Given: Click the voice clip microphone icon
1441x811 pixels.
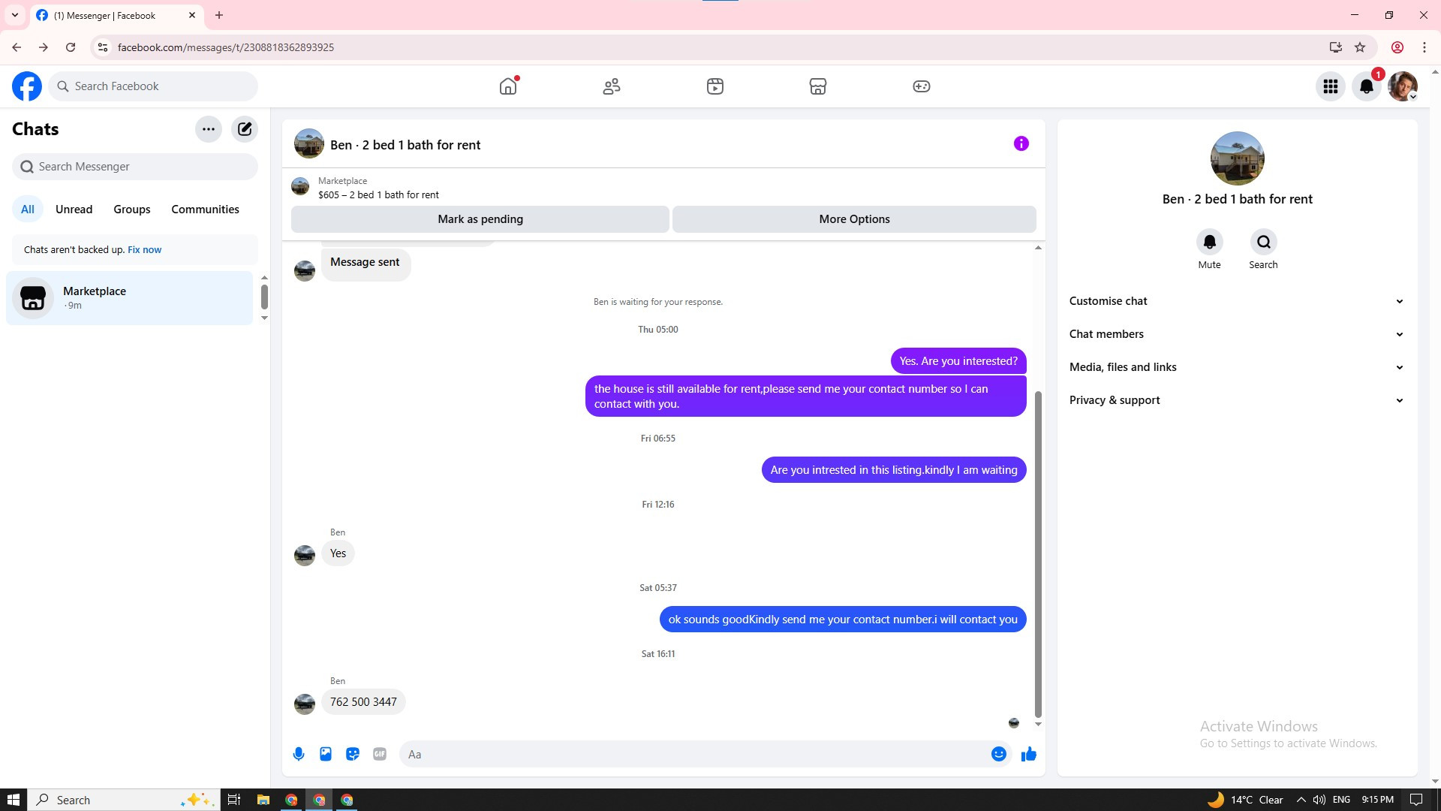Looking at the screenshot, I should click(x=299, y=754).
